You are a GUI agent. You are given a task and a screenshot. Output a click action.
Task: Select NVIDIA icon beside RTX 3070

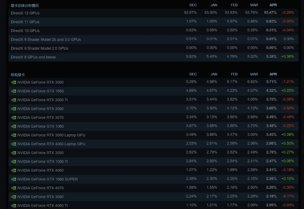(x=14, y=118)
